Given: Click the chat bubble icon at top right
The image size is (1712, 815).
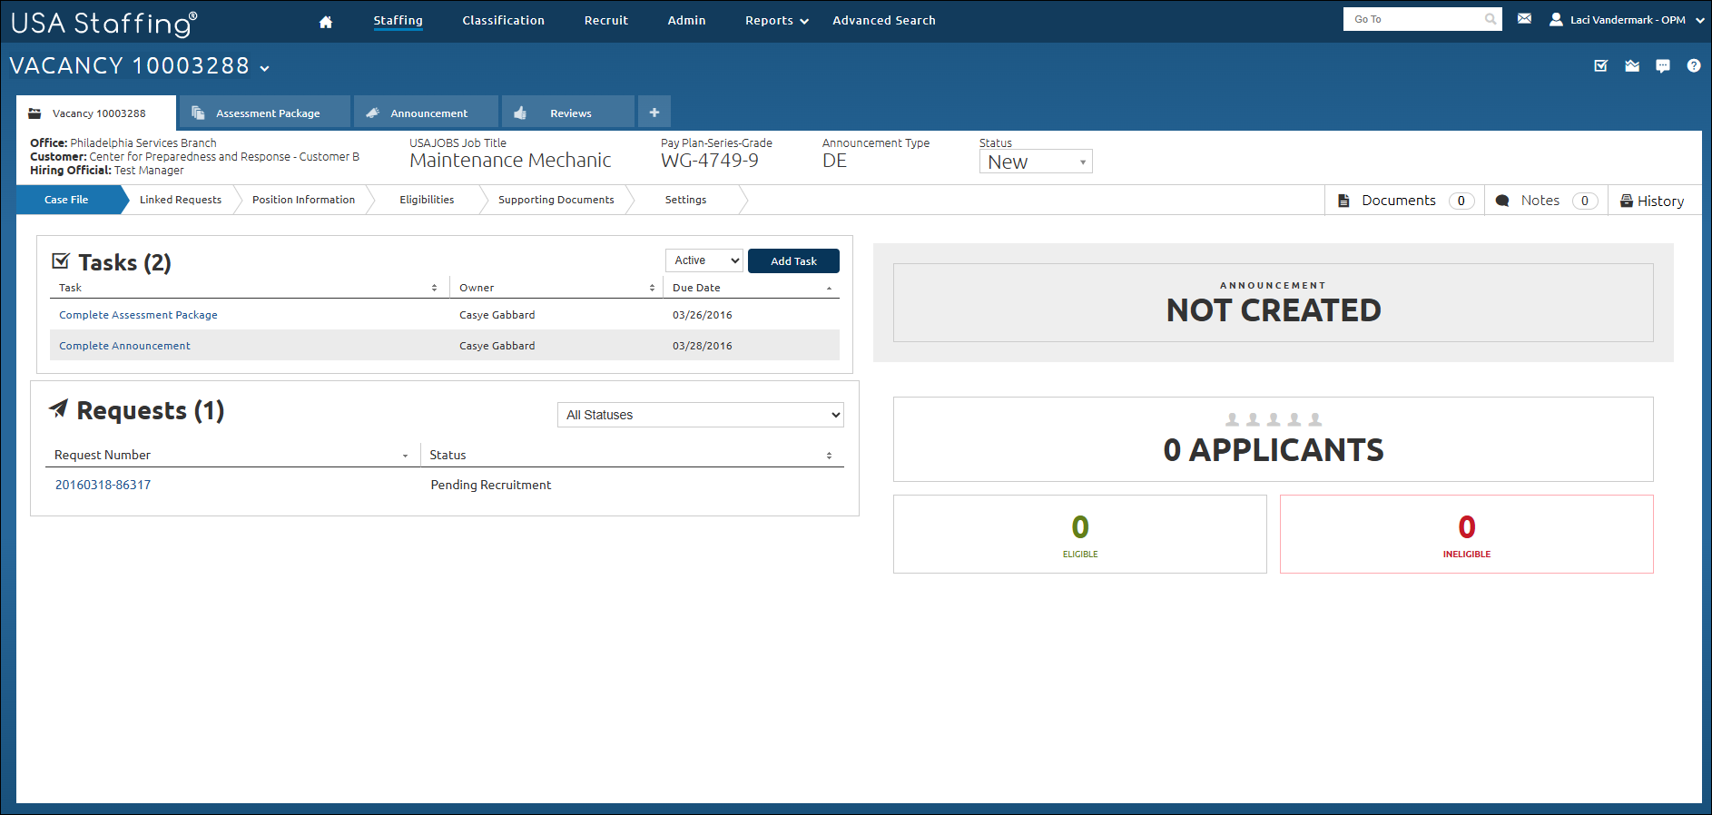Looking at the screenshot, I should click(1662, 65).
